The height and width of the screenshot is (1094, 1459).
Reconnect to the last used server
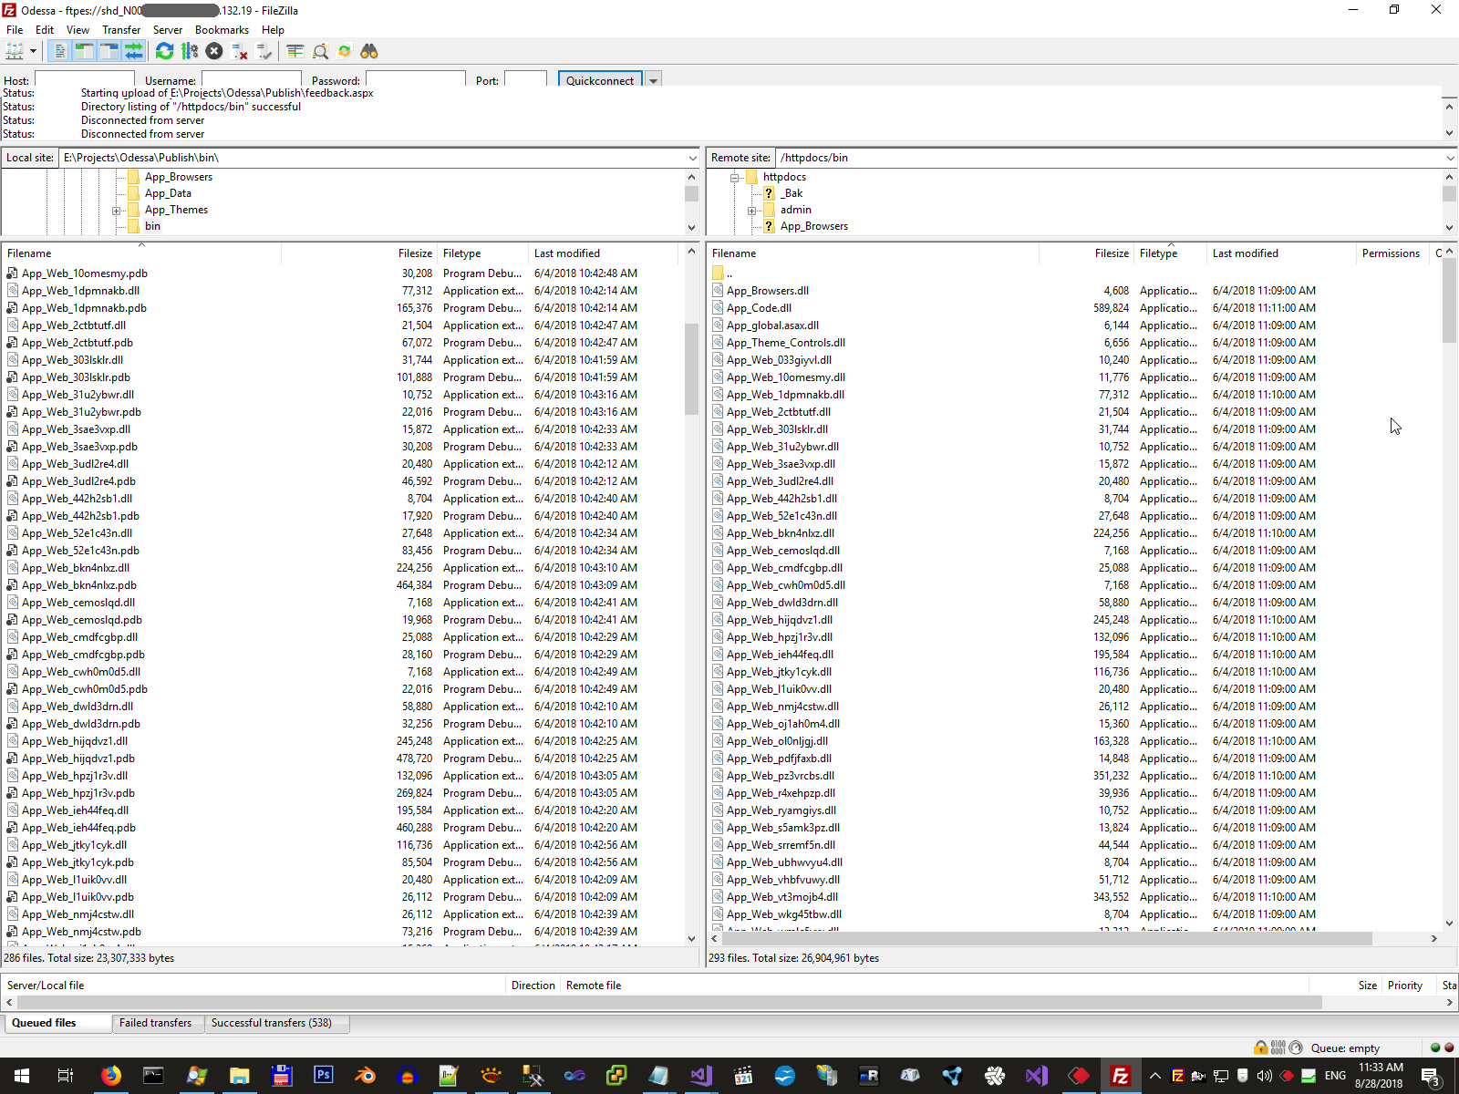point(264,51)
